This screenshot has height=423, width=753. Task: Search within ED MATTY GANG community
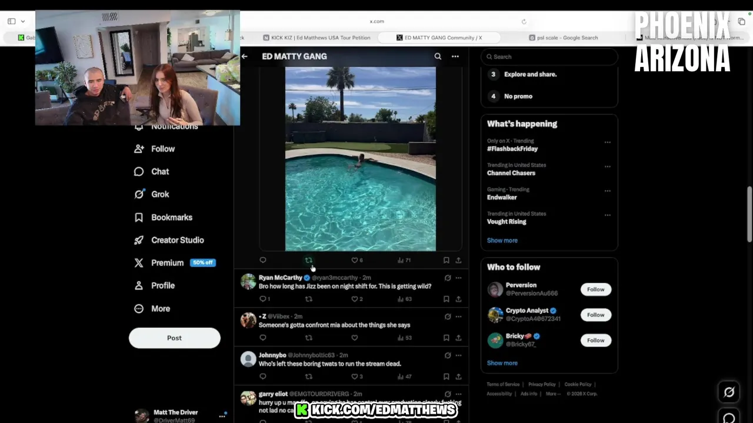click(x=438, y=56)
